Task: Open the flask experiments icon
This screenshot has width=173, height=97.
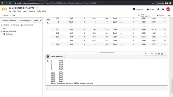Action: (x=158, y=9)
